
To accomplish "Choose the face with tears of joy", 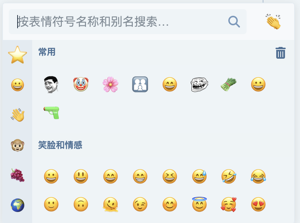I will (258, 176).
